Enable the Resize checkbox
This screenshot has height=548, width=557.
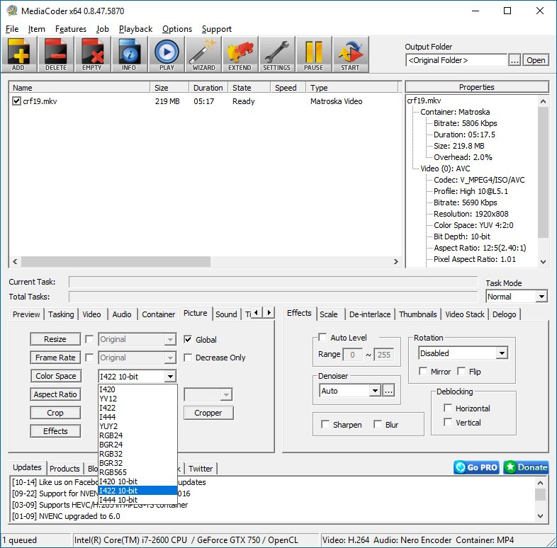tap(89, 339)
